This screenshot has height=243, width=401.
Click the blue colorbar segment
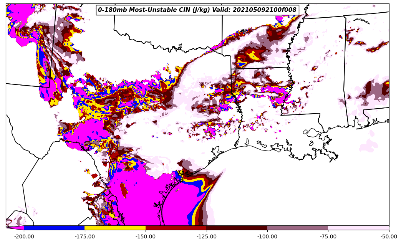pos(54,228)
